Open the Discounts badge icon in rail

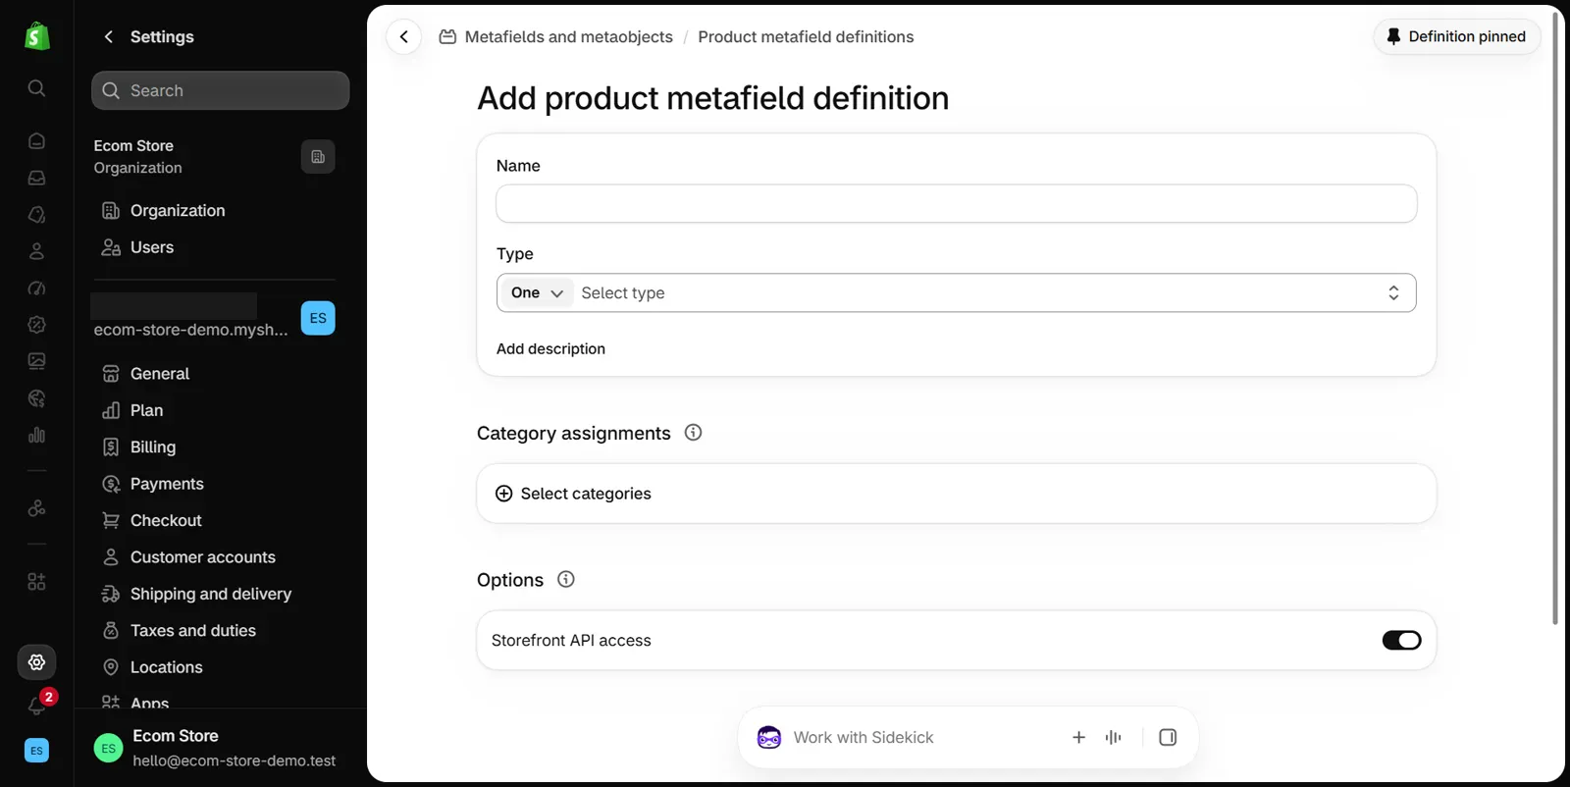[x=36, y=325]
